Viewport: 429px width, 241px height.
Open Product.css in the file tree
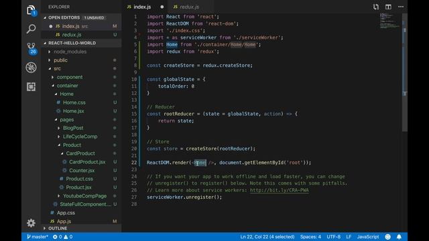pyautogui.click(x=81, y=179)
